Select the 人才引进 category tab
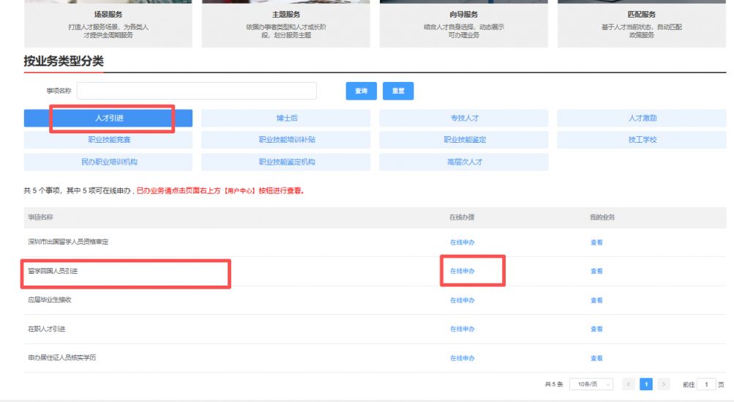 coord(108,118)
